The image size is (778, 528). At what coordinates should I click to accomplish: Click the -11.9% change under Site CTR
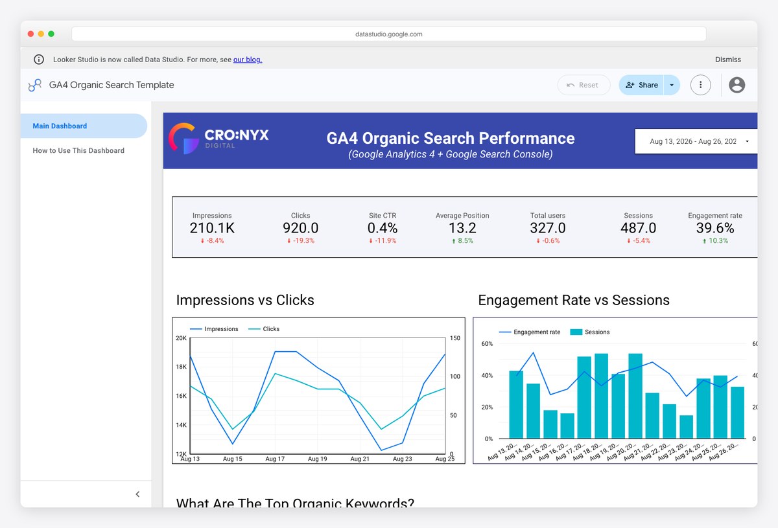click(383, 241)
